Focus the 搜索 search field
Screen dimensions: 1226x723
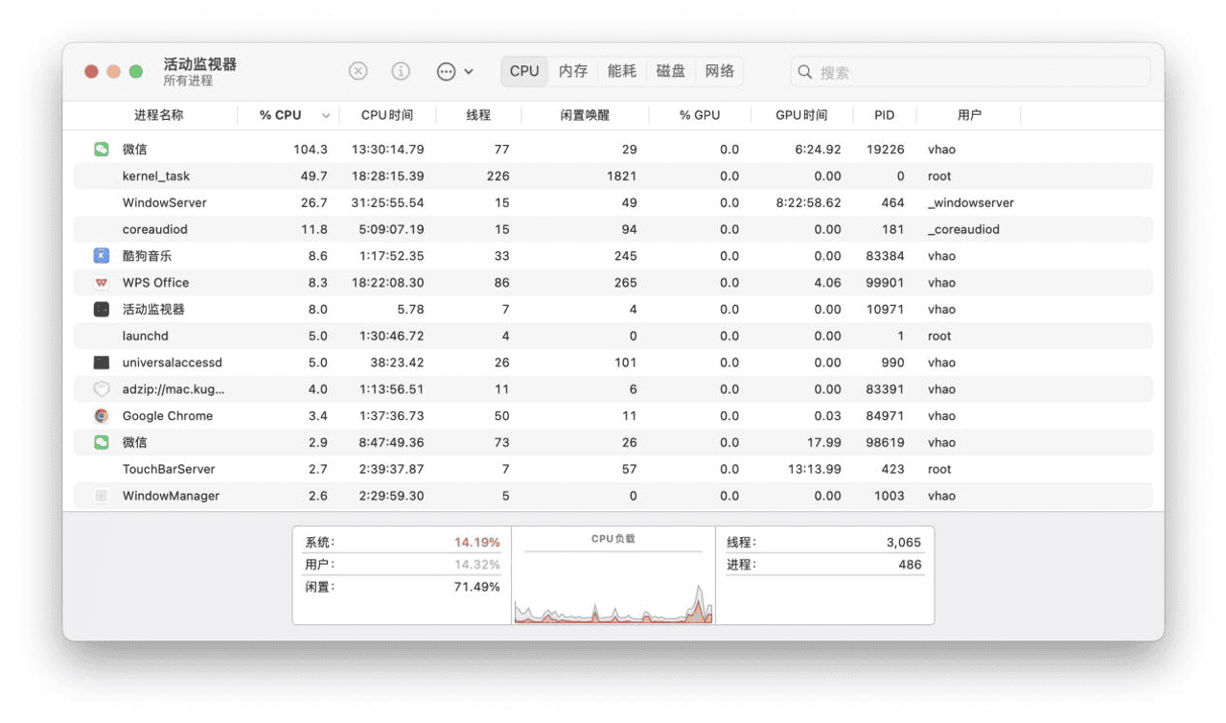coord(970,72)
